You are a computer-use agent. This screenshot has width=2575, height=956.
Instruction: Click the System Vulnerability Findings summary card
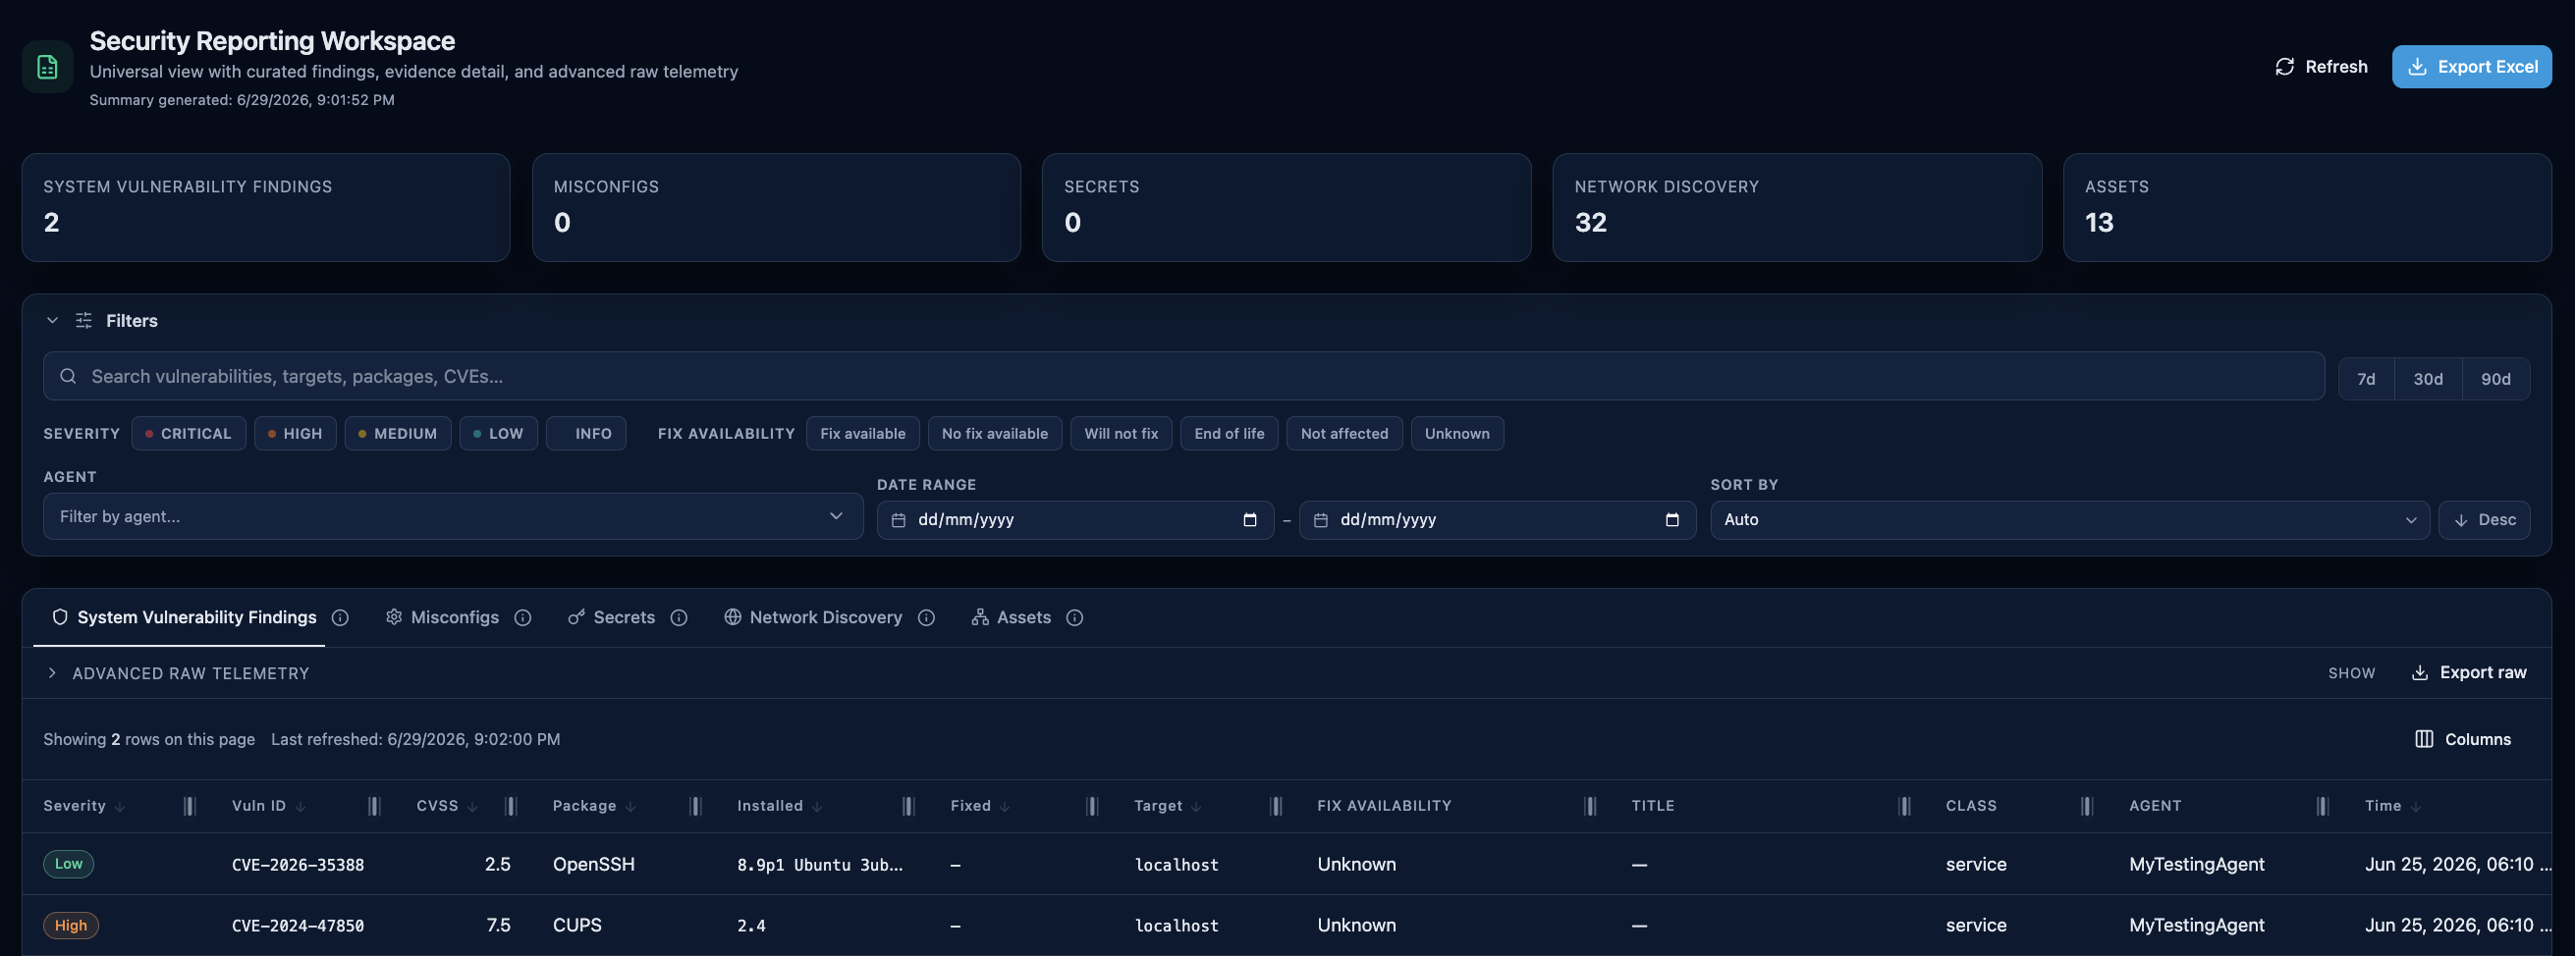coord(266,208)
